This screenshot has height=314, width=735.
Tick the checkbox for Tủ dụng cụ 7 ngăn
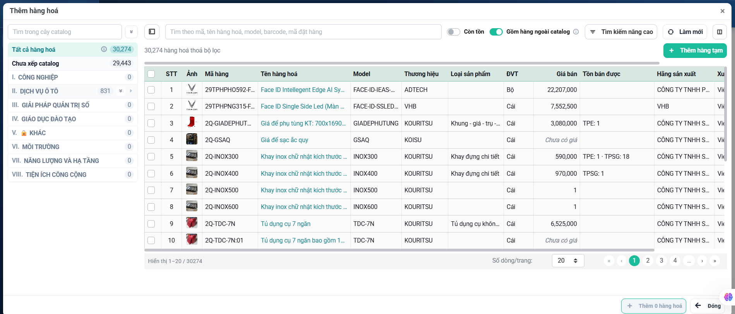[151, 224]
